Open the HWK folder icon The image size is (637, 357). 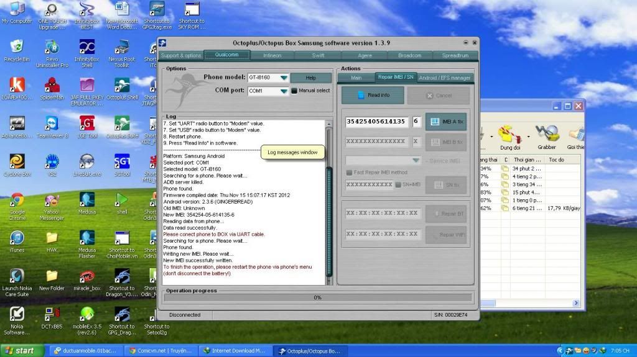52,242
